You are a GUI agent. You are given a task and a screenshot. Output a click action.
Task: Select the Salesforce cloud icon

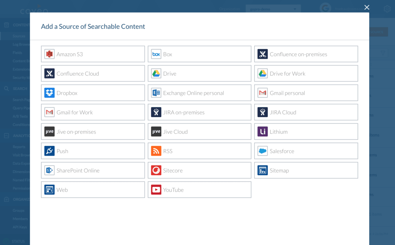click(x=262, y=151)
